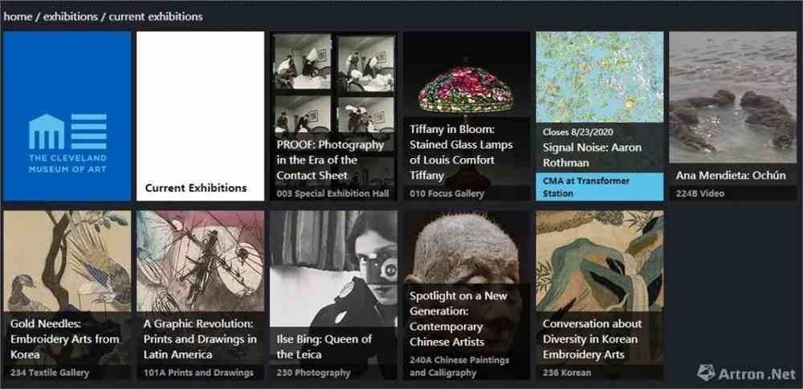The image size is (803, 389).
Task: Open Tiffany in Bloom lamp exhibition
Action: pos(467,116)
